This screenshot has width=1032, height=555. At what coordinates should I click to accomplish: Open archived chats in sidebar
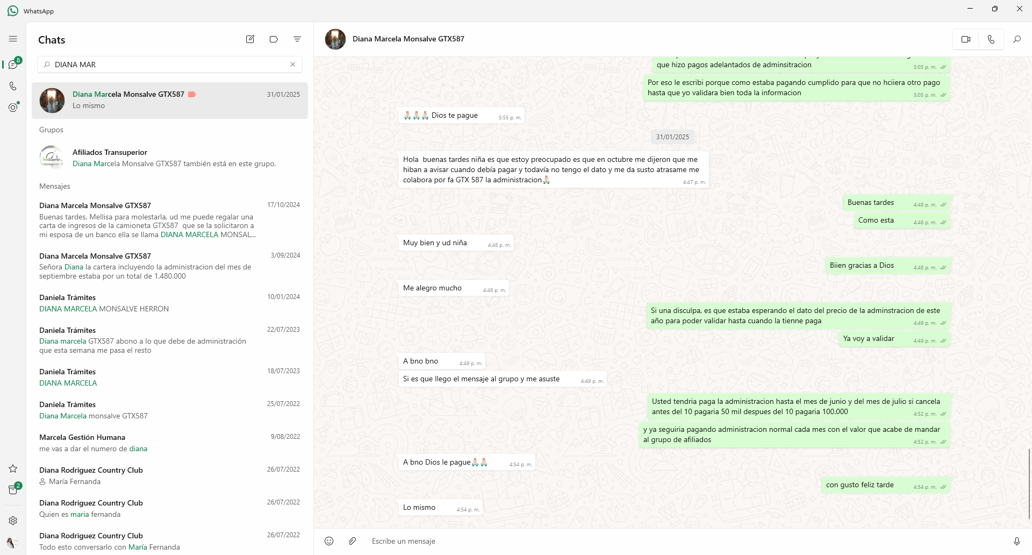click(x=13, y=490)
